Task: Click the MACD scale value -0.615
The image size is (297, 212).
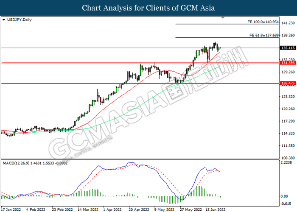Action: point(286,204)
